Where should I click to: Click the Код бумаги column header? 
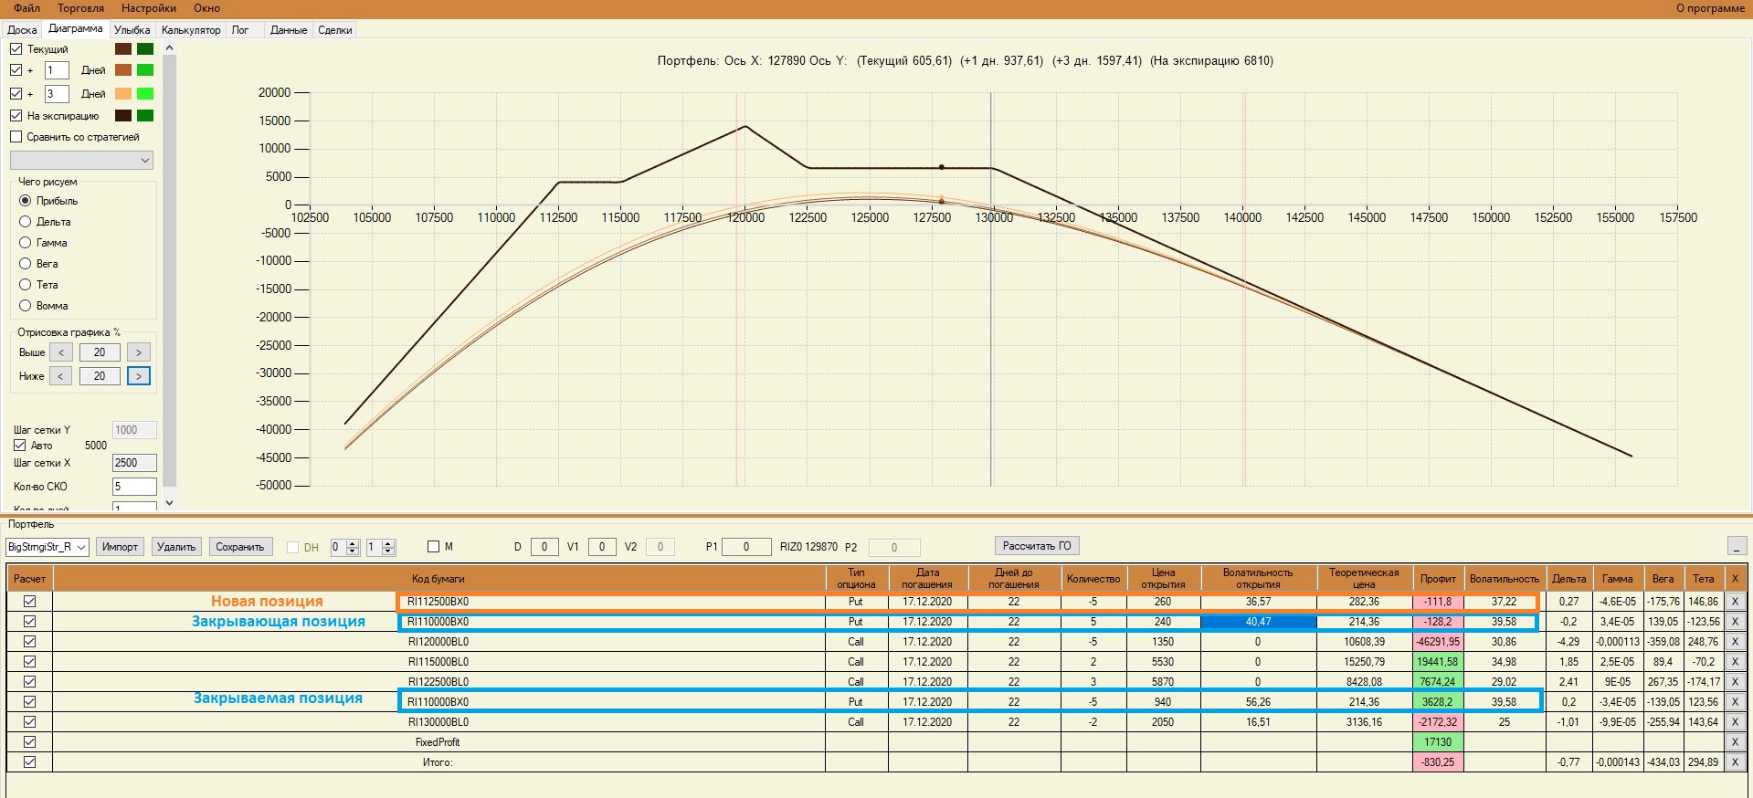tap(438, 579)
